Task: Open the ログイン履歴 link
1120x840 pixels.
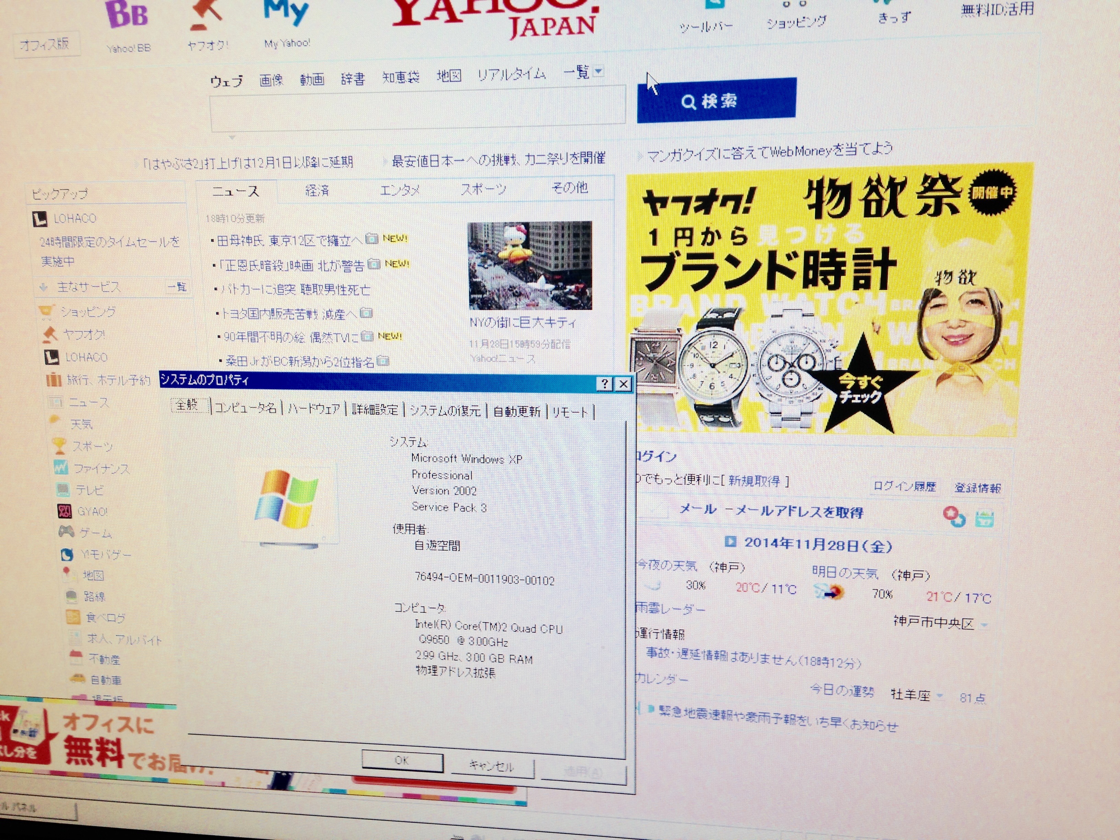Action: 904,487
